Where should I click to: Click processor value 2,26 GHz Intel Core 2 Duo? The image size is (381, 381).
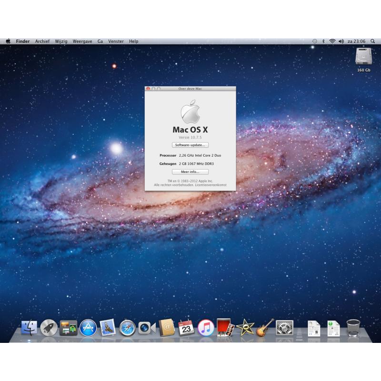(x=200, y=155)
